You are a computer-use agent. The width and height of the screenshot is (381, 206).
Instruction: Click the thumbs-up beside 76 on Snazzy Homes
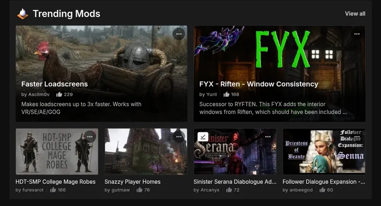click(x=139, y=190)
